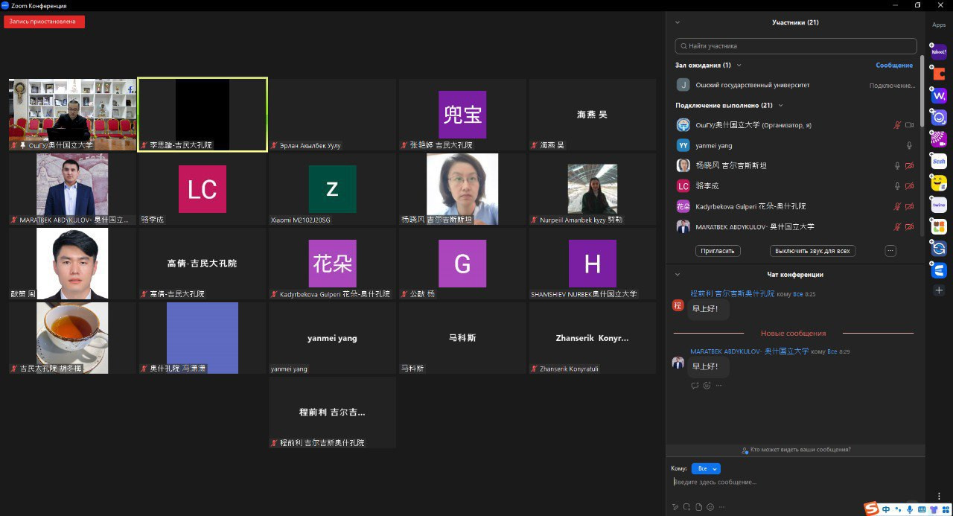
Task: Add emoji reaction to MARATBEK's chat message
Action: (707, 386)
